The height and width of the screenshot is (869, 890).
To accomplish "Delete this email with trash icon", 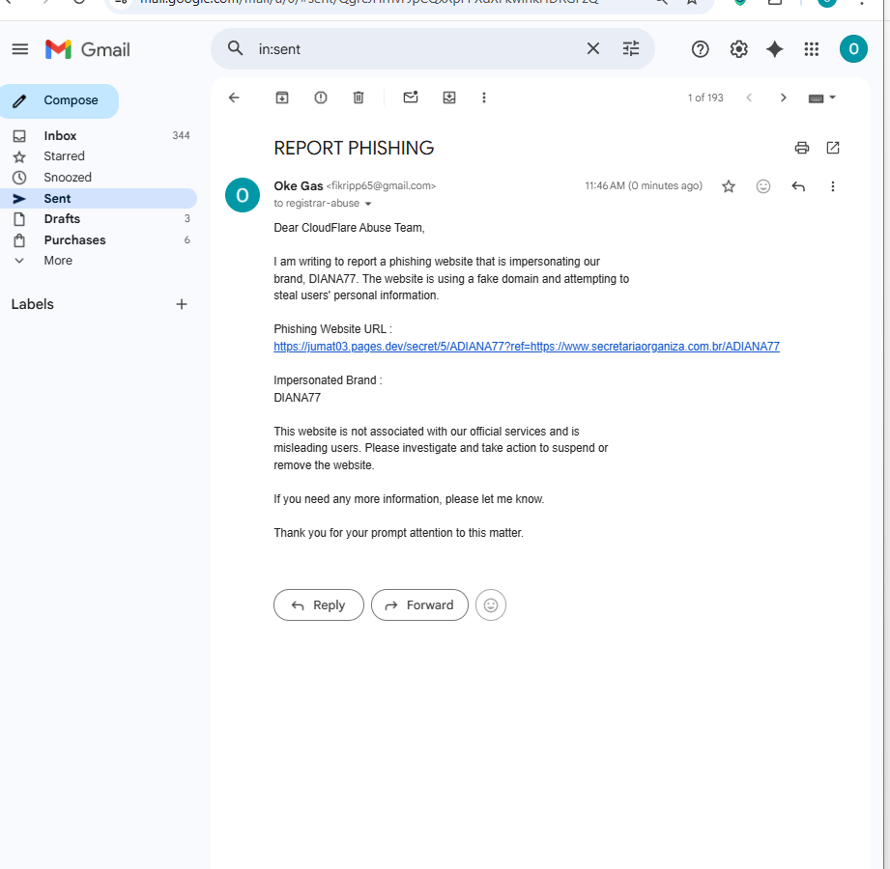I will pyautogui.click(x=359, y=98).
